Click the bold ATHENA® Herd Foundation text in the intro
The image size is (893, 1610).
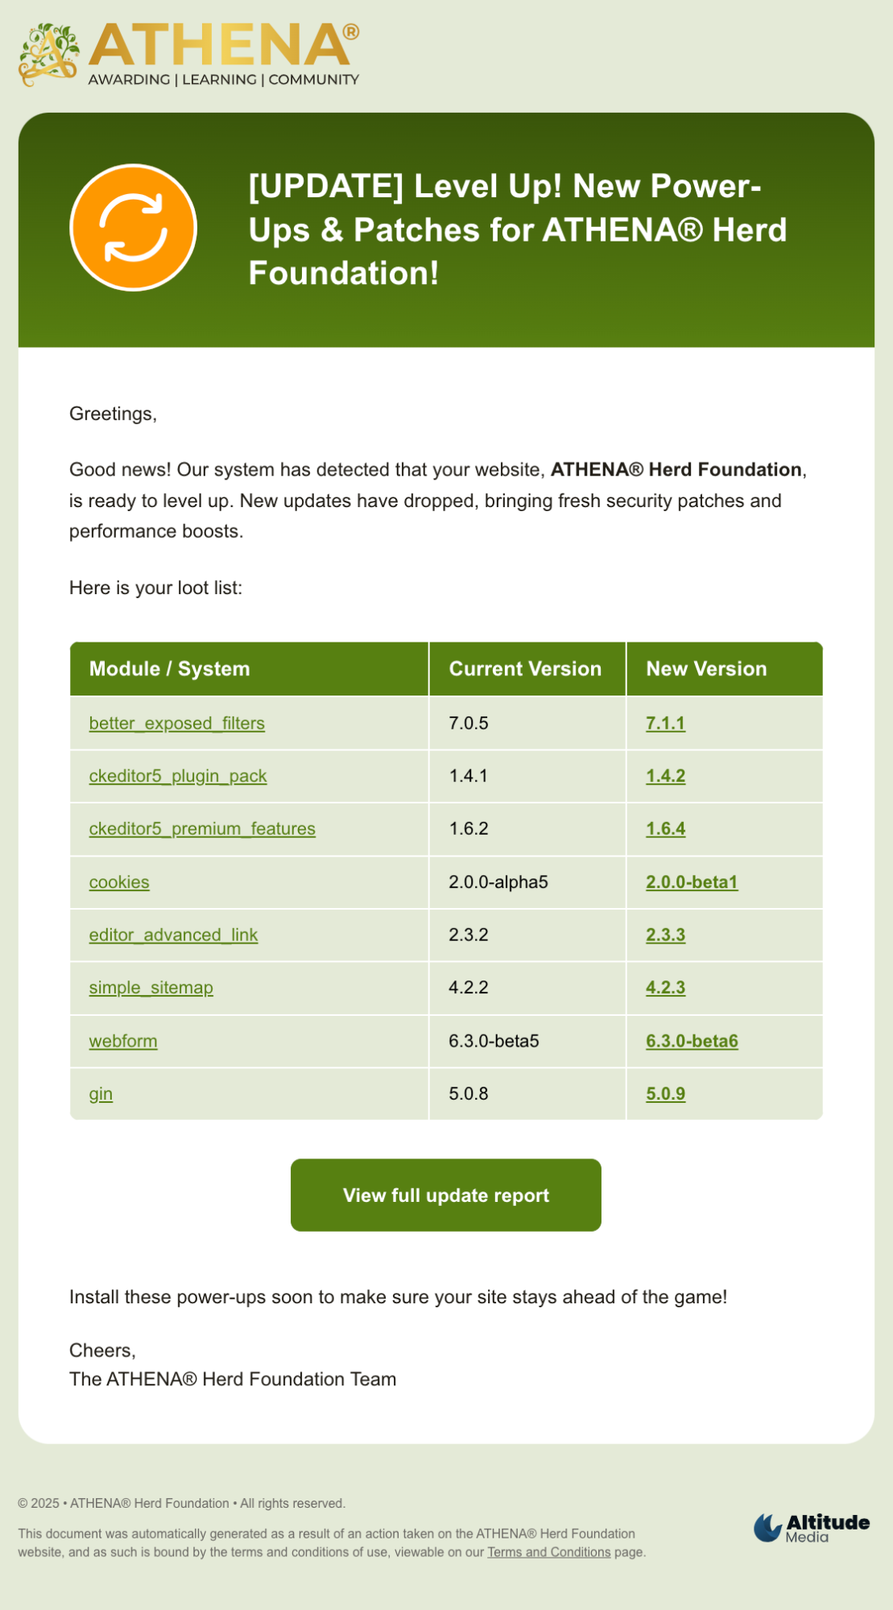pyautogui.click(x=676, y=469)
